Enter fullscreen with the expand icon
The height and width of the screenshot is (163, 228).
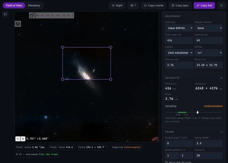click(221, 5)
